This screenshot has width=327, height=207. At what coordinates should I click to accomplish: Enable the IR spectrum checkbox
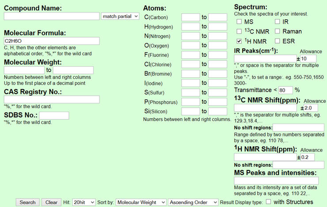(x=277, y=22)
